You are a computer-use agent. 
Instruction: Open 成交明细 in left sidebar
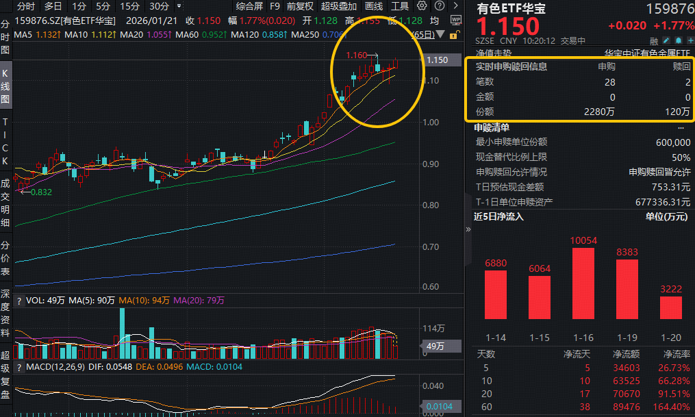(5, 203)
